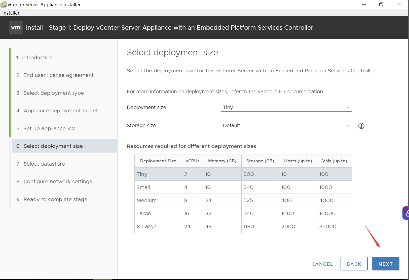Screen dimensions: 409x280
Task: Click the 400 hosts cell for Medium
Action: click(x=298, y=200)
